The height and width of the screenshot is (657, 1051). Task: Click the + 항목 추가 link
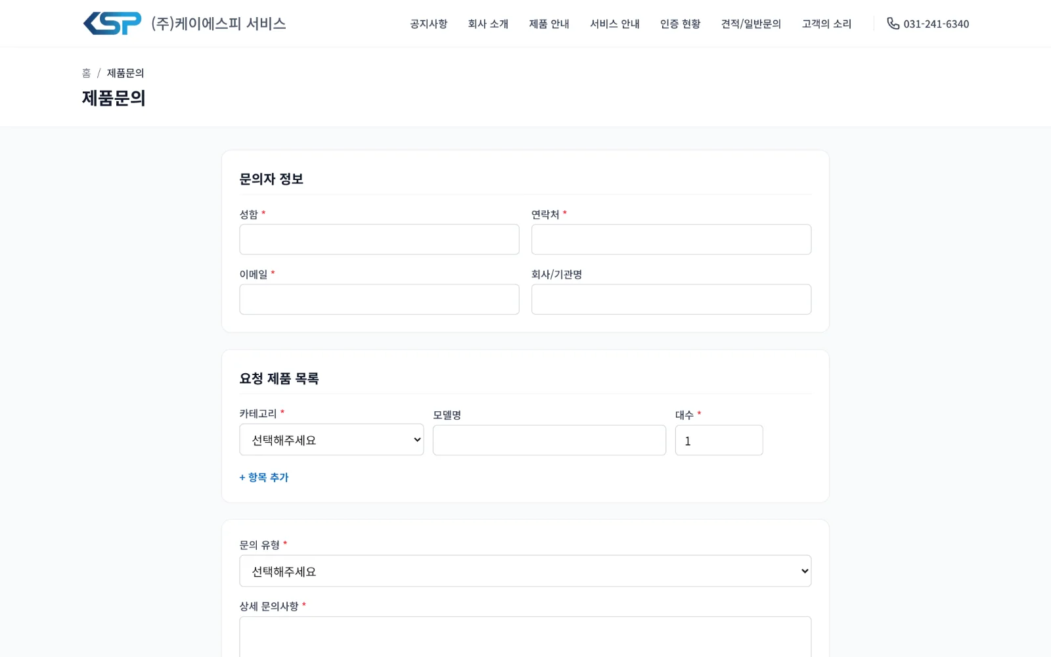point(264,477)
